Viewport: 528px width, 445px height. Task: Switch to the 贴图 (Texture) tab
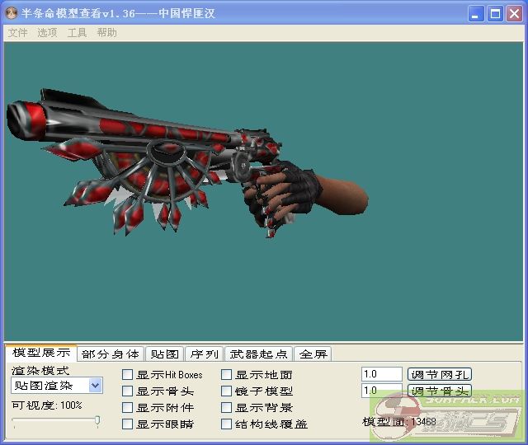(163, 354)
